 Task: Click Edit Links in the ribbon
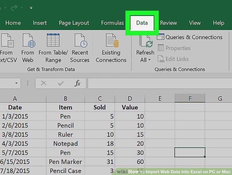(x=173, y=59)
